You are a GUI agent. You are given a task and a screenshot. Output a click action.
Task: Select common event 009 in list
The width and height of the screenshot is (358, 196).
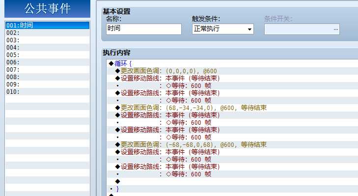point(47,84)
